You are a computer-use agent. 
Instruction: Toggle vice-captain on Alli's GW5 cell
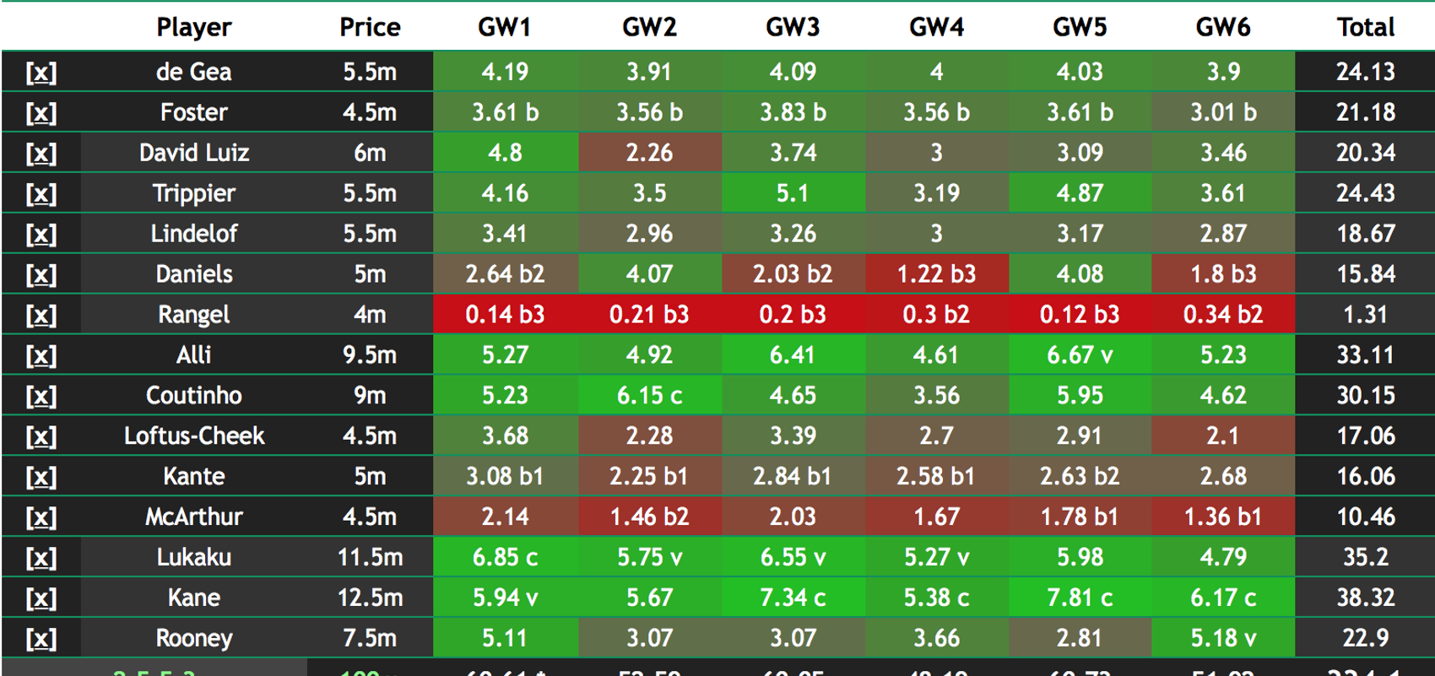[1080, 354]
